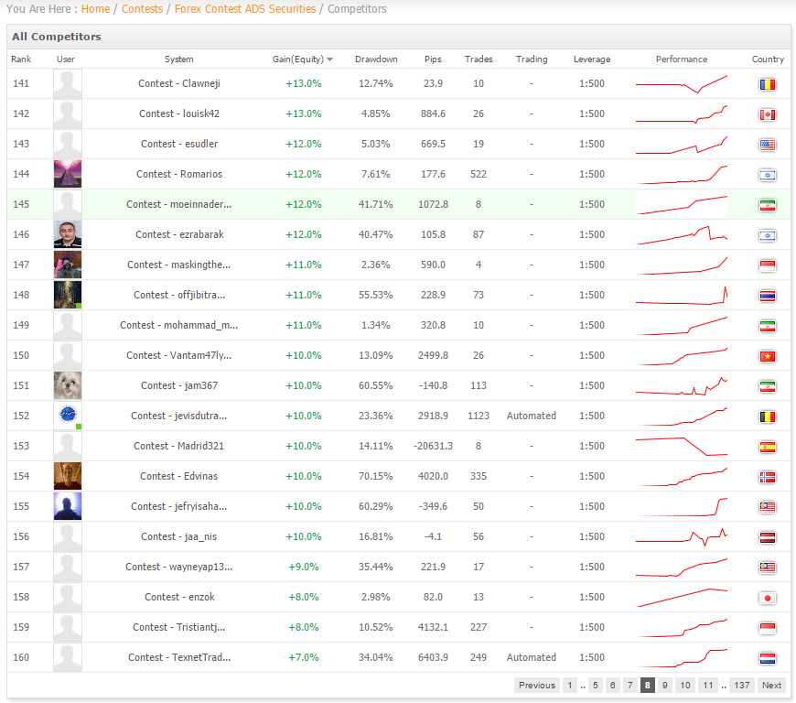796x703 pixels.
Task: Jump to page 11
Action: click(707, 686)
